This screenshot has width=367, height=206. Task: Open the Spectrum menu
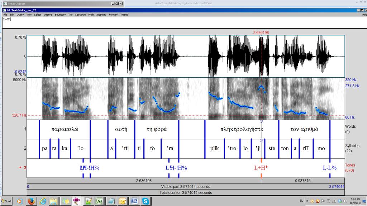pos(80,15)
